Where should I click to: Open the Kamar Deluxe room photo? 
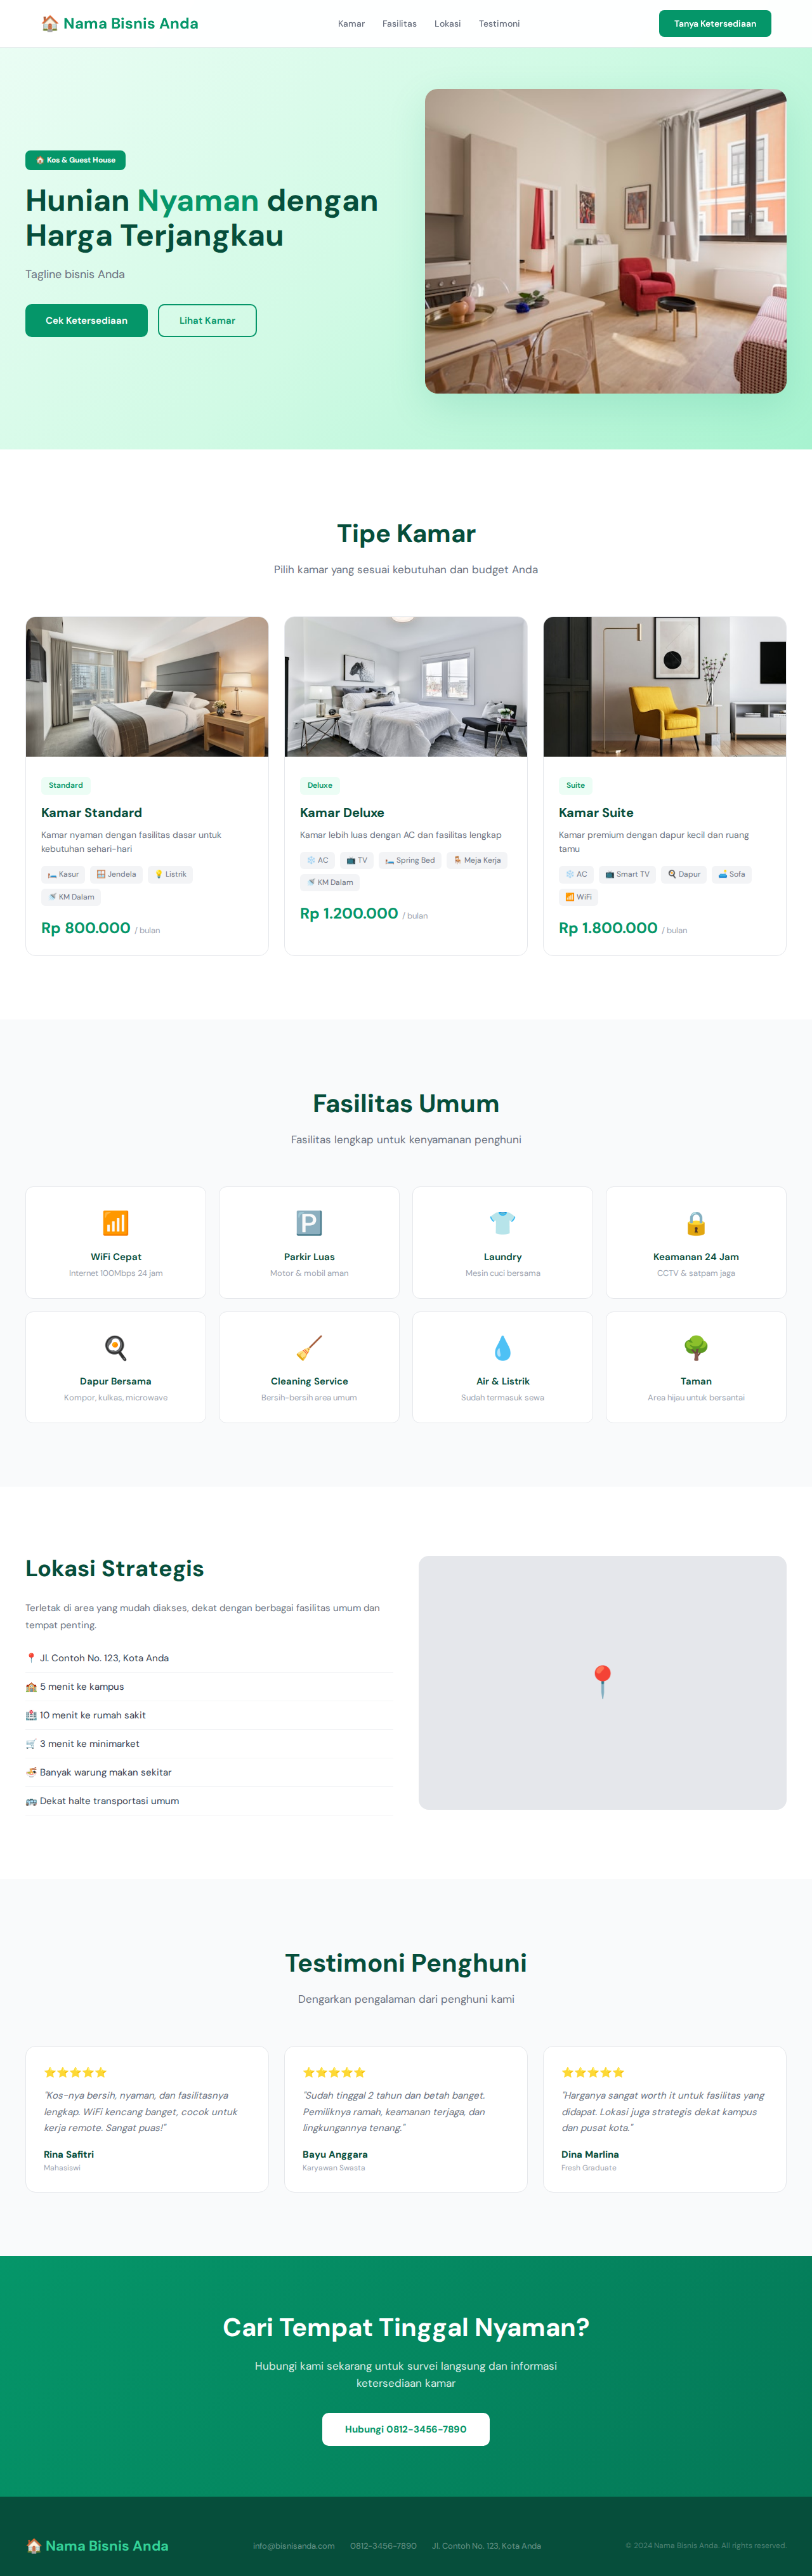click(x=405, y=687)
